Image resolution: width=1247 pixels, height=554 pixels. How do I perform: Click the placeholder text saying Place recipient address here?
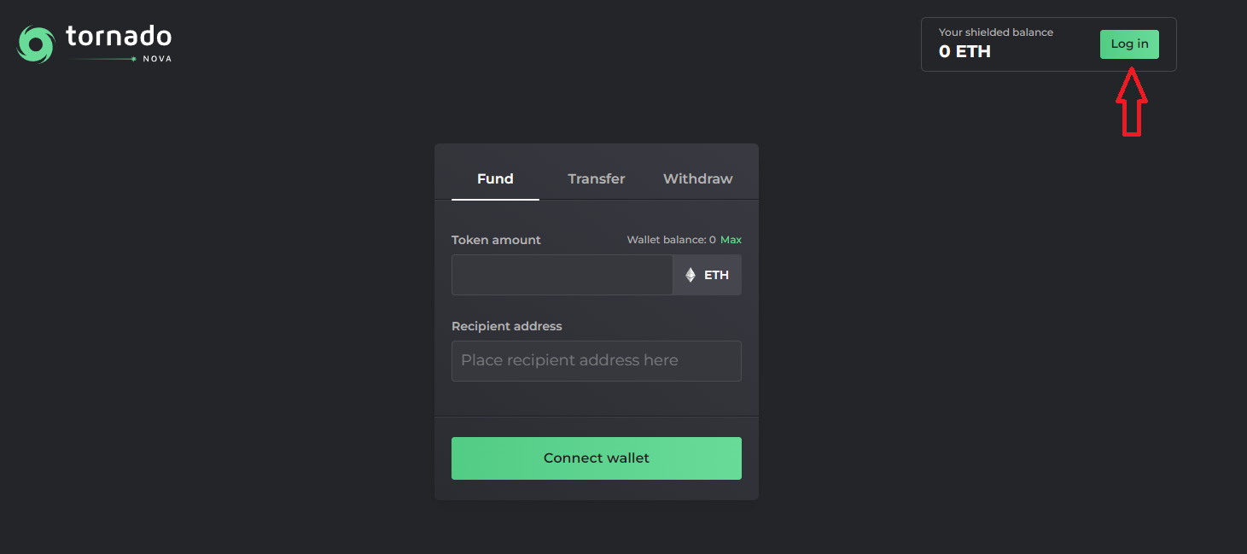pyautogui.click(x=568, y=360)
